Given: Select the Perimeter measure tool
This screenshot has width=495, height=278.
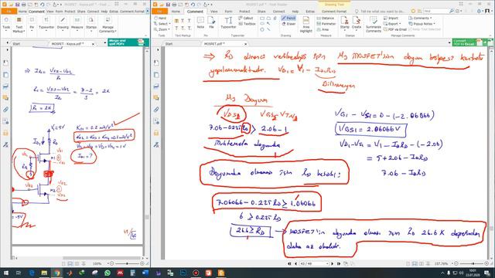Looking at the screenshot, I should (326, 24).
